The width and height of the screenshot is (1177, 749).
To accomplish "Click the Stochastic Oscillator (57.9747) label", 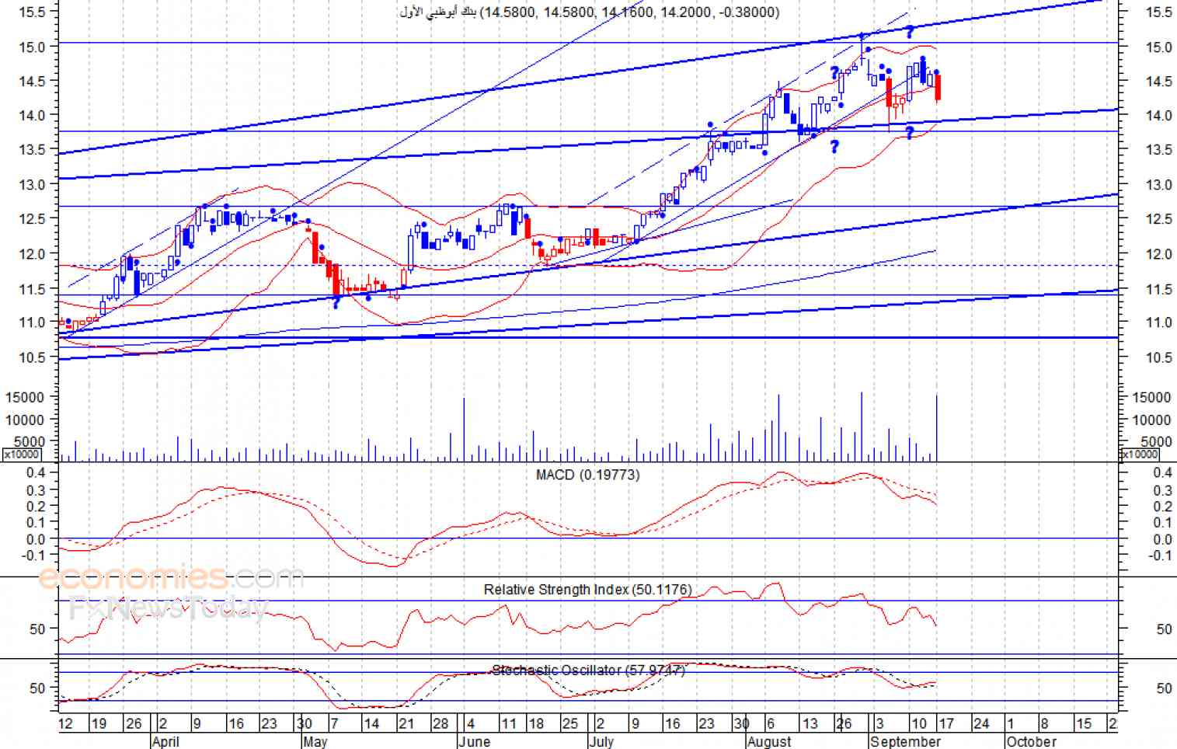I will [x=588, y=670].
